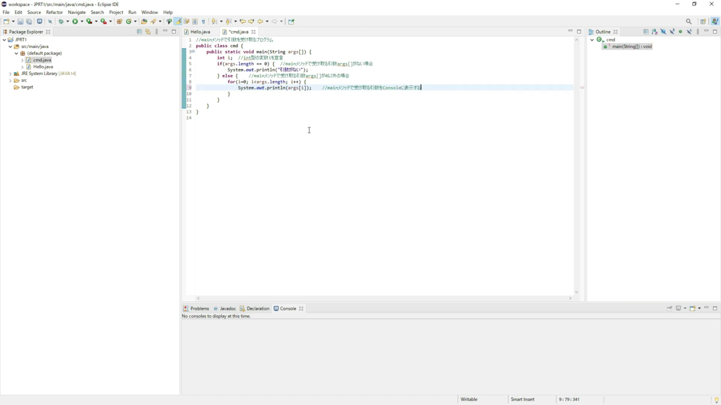
Task: Open the Search magnifier in top right
Action: tap(689, 22)
